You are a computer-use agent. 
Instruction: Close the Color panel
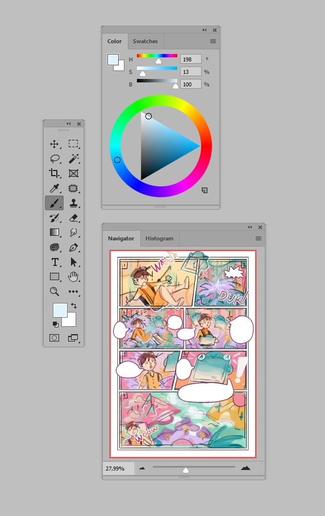[x=215, y=30]
